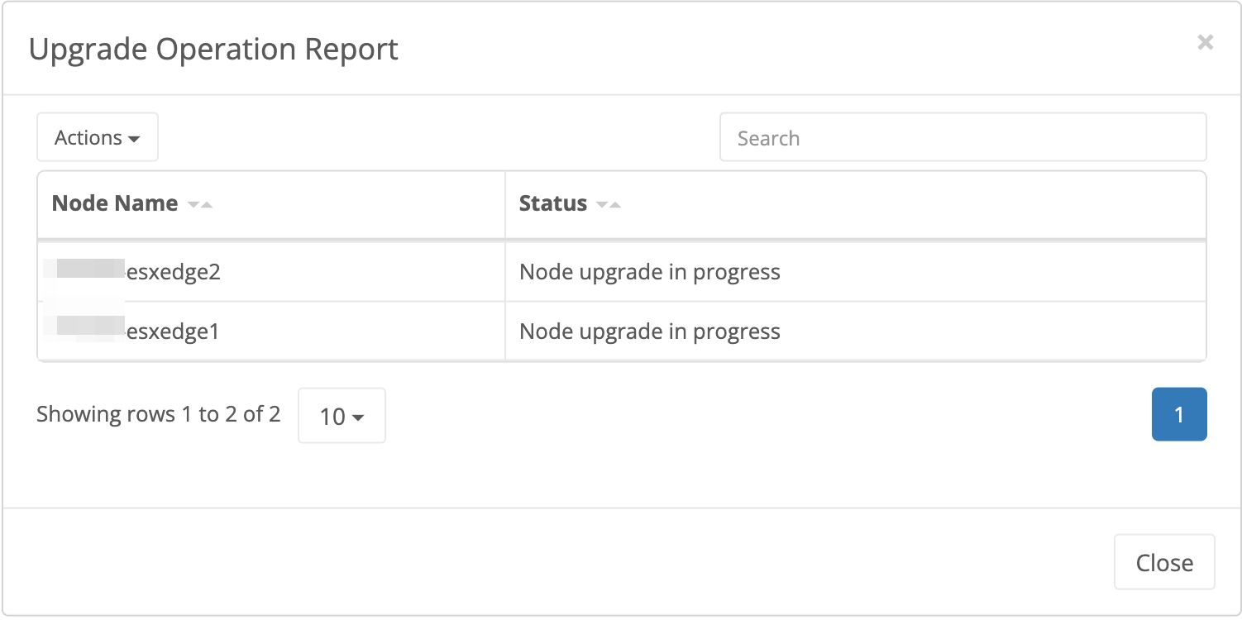The width and height of the screenshot is (1242, 620).
Task: Click the blurred prefix of esxedge1 node
Action: (x=84, y=330)
